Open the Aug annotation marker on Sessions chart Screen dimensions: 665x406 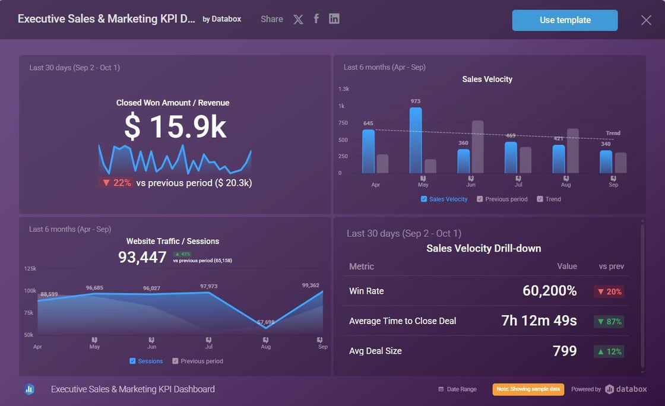[x=266, y=340]
